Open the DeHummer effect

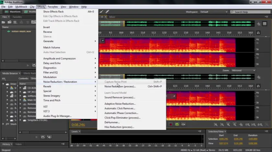(x=112, y=122)
